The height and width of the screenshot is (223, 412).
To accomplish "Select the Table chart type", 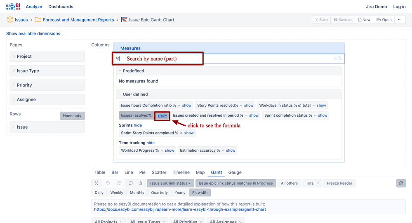I will tap(100, 172).
